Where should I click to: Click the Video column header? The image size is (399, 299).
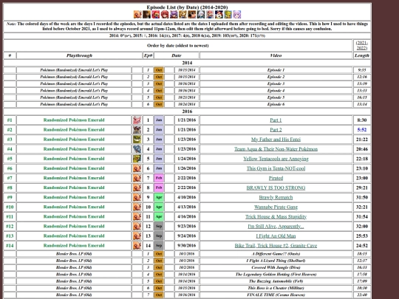click(276, 55)
